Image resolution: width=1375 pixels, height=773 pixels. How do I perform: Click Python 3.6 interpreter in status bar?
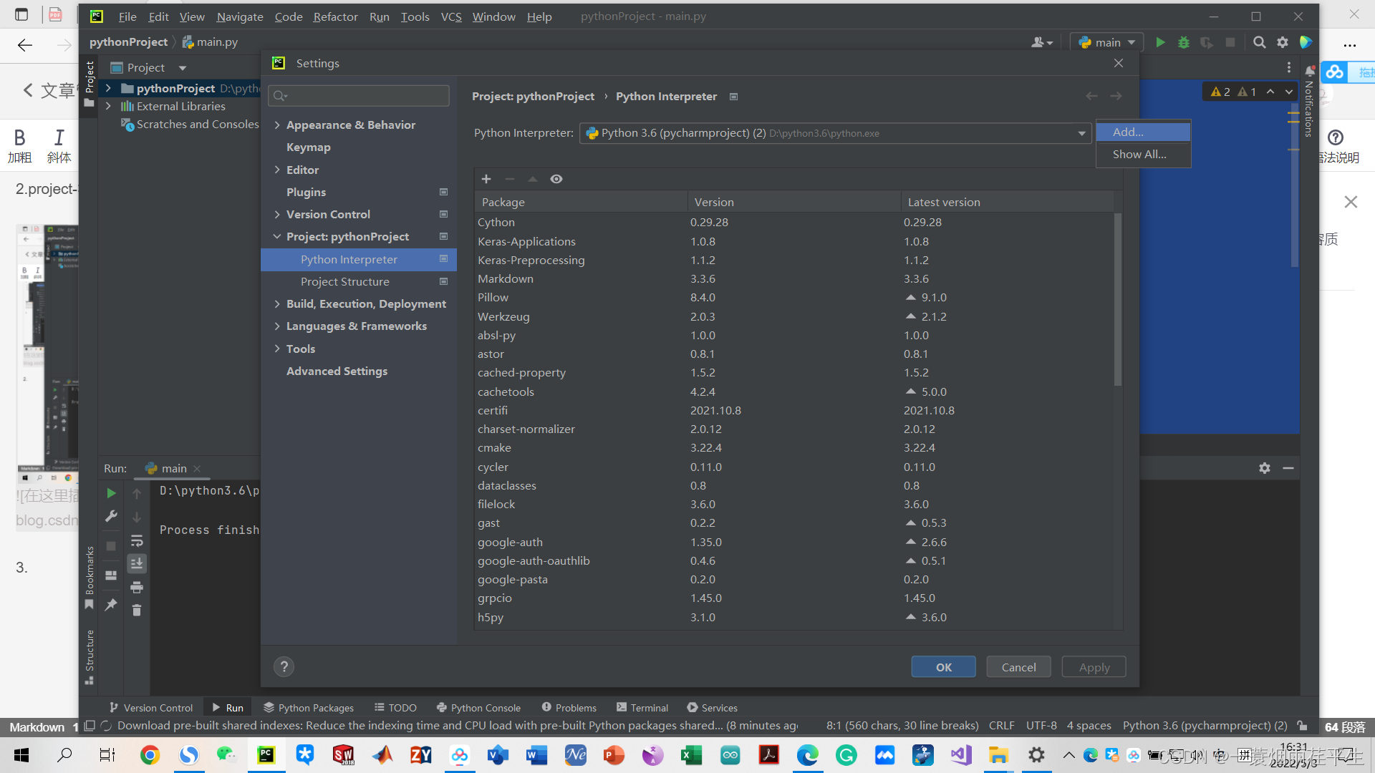(x=1205, y=726)
